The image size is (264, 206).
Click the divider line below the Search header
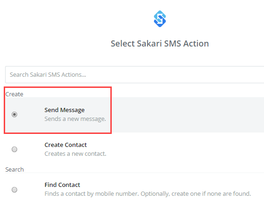(x=135, y=173)
